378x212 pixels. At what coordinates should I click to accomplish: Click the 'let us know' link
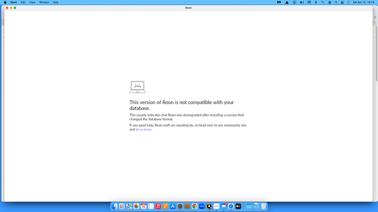coord(143,129)
